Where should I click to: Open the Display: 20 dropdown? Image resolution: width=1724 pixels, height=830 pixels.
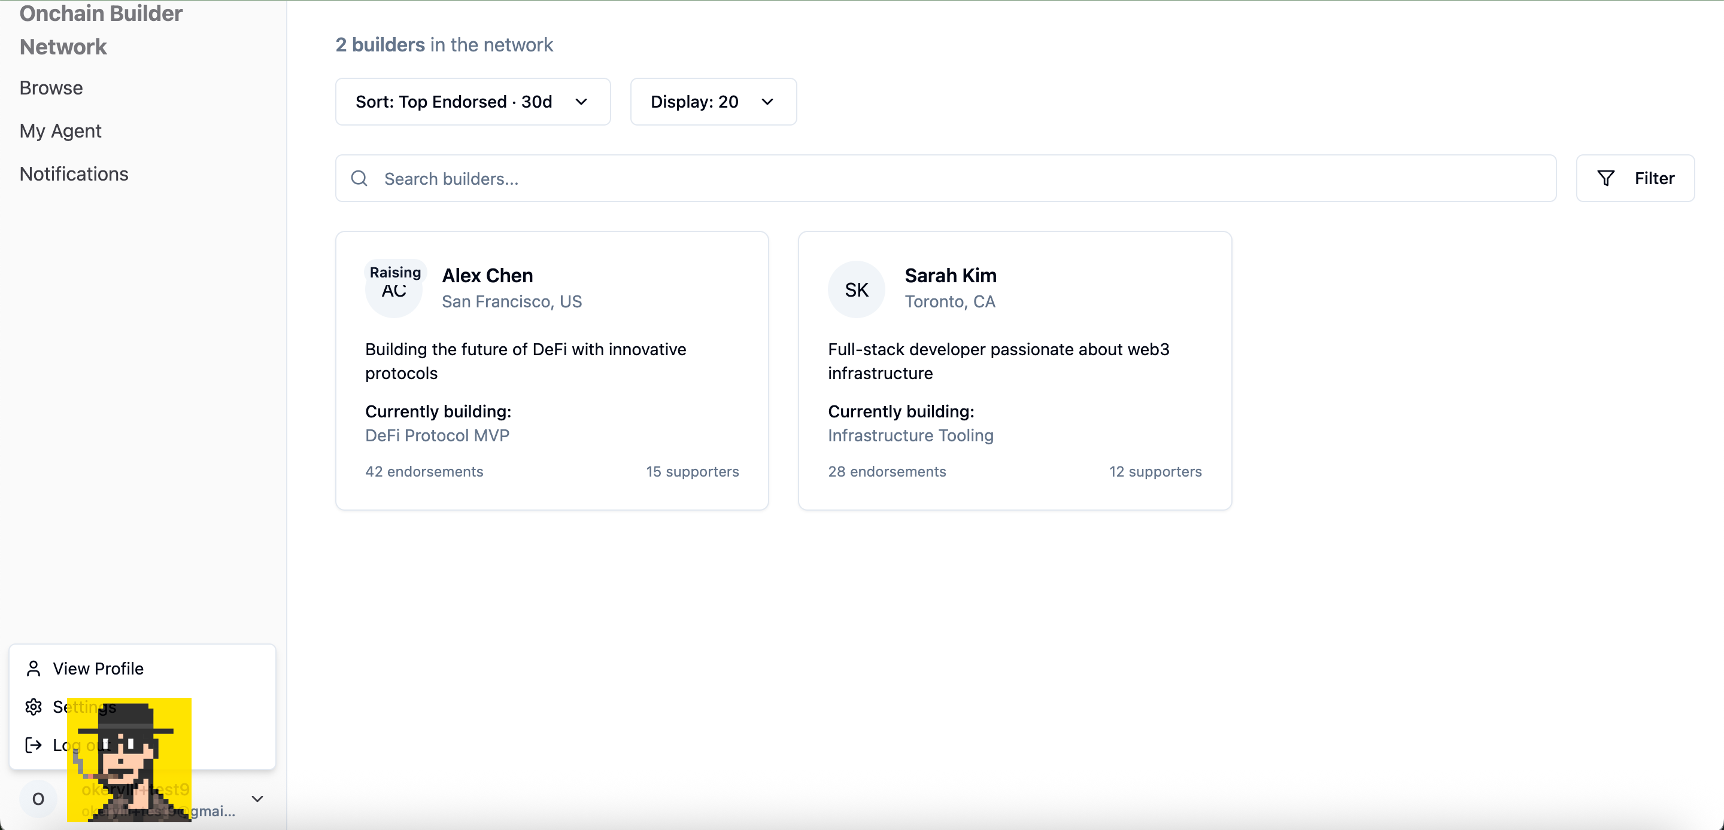[x=713, y=102]
